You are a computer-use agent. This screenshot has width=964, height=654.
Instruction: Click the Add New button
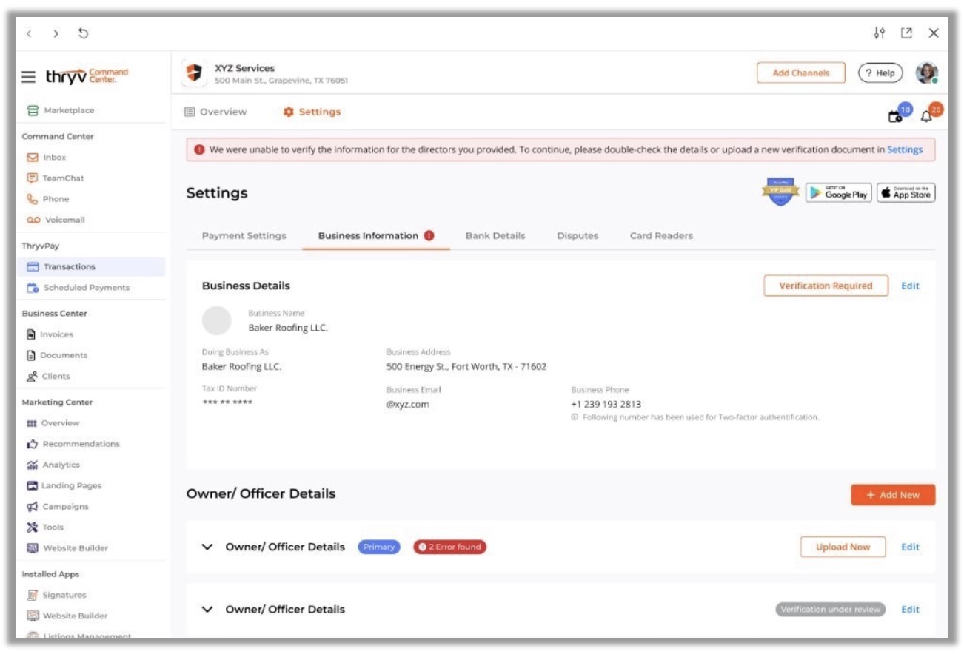(893, 495)
